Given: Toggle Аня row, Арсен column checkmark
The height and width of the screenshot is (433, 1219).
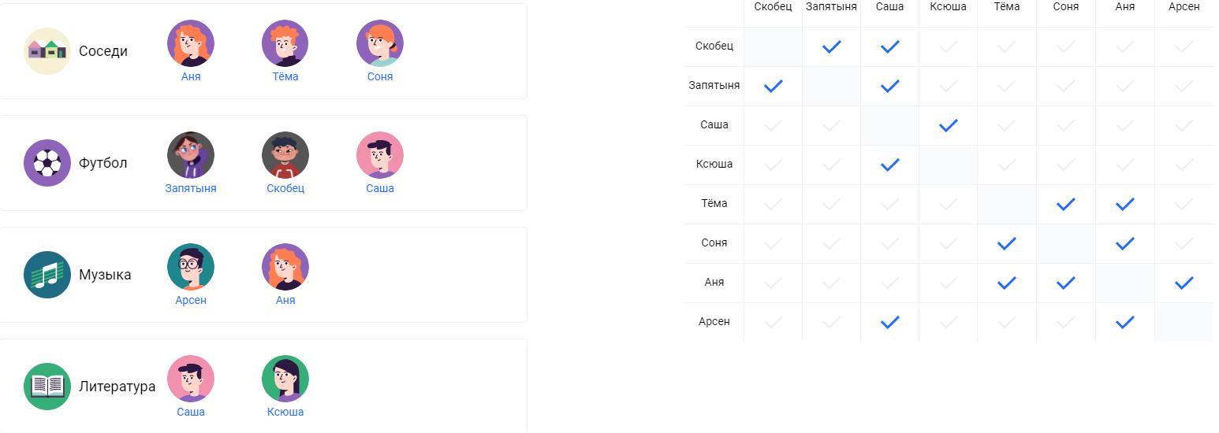Looking at the screenshot, I should [1184, 283].
